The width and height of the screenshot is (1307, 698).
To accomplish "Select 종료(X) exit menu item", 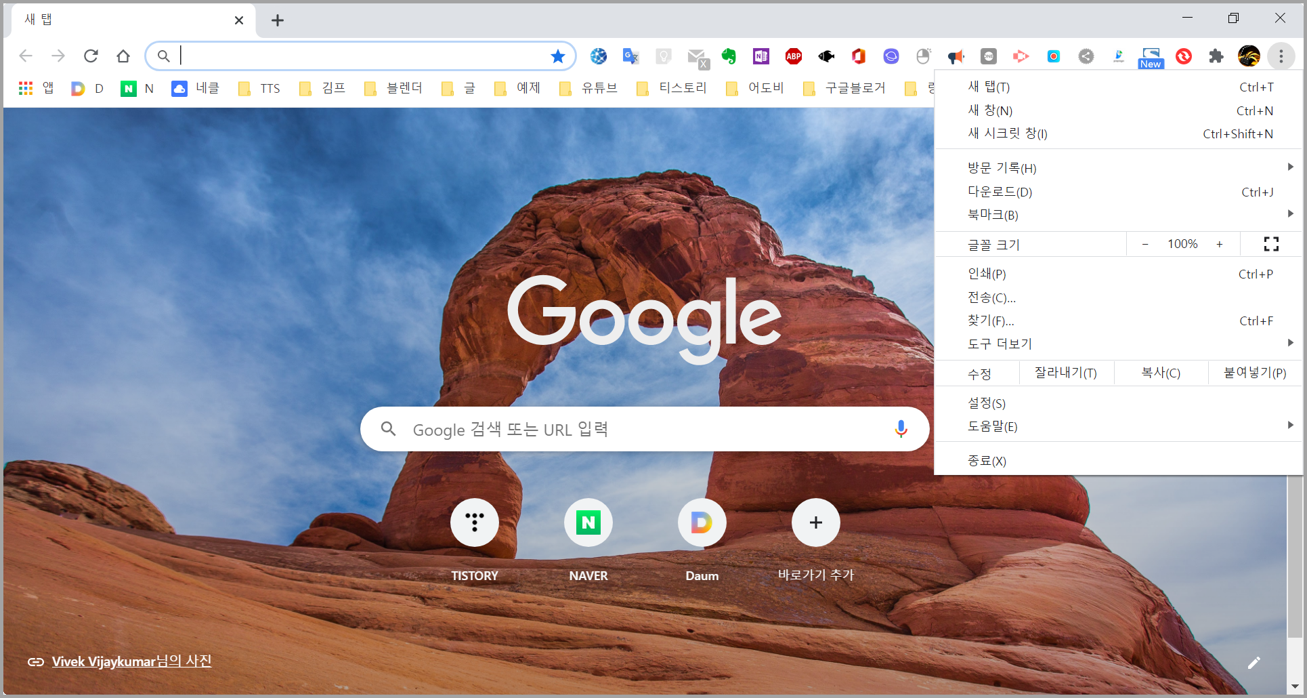I will [1118, 461].
